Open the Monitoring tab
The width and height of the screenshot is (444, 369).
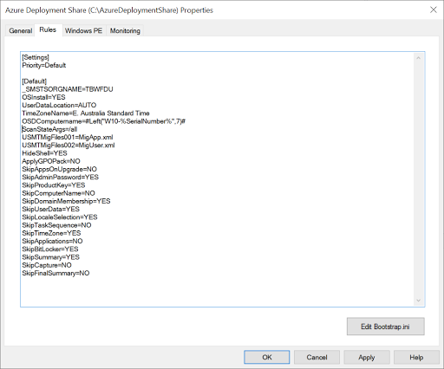[x=125, y=30]
